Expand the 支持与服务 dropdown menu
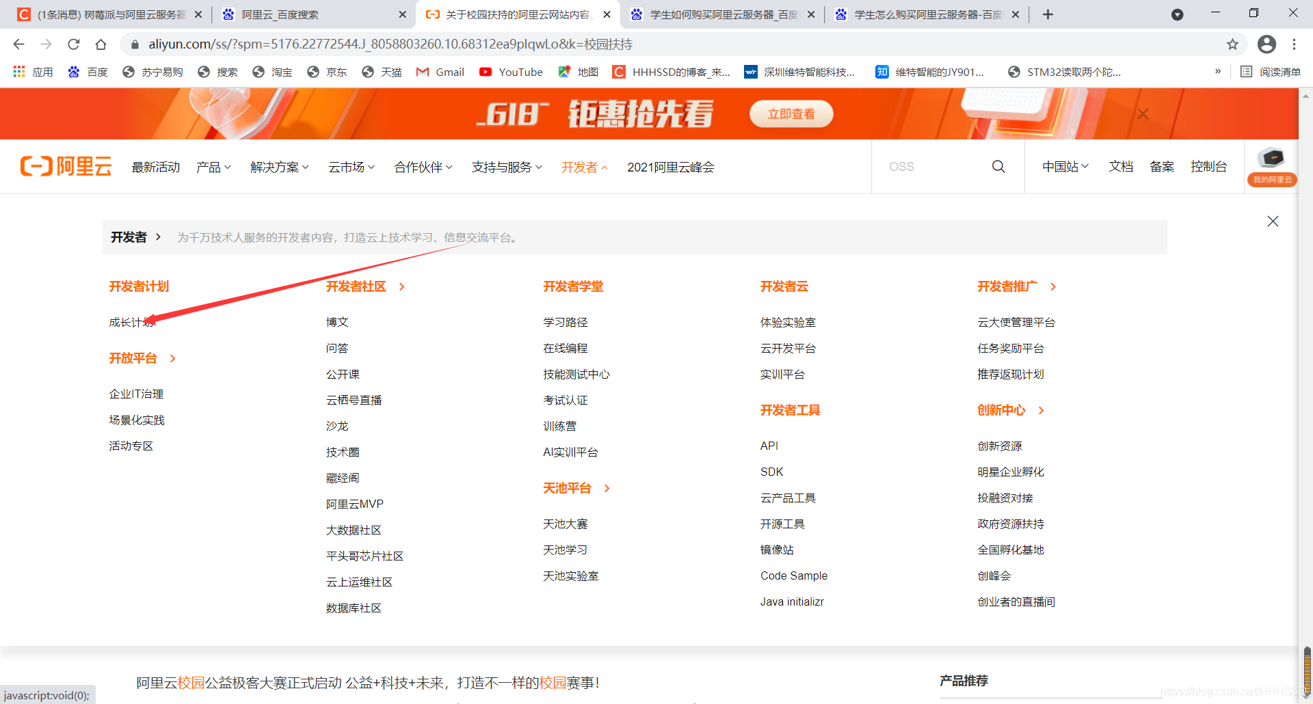 point(507,167)
